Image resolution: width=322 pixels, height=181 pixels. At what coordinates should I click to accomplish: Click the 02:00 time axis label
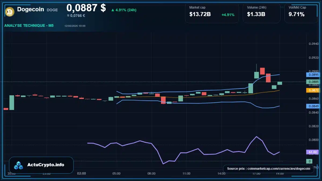81,173
